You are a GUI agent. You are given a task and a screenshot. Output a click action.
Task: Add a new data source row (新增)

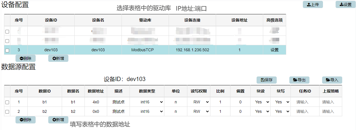(x=58, y=120)
